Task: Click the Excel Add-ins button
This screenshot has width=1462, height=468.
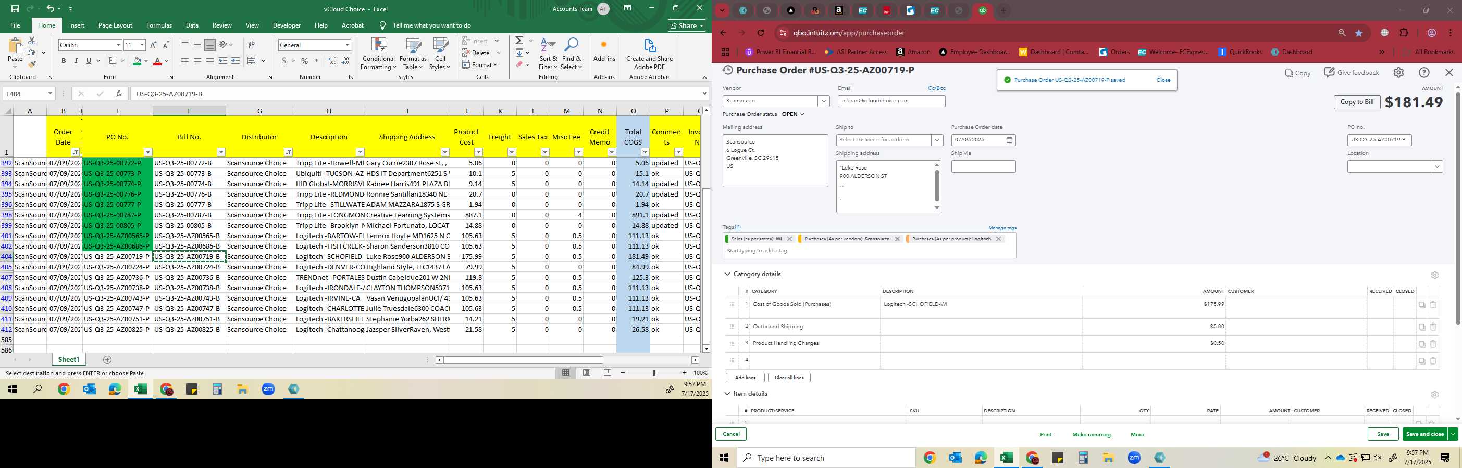Action: point(604,50)
